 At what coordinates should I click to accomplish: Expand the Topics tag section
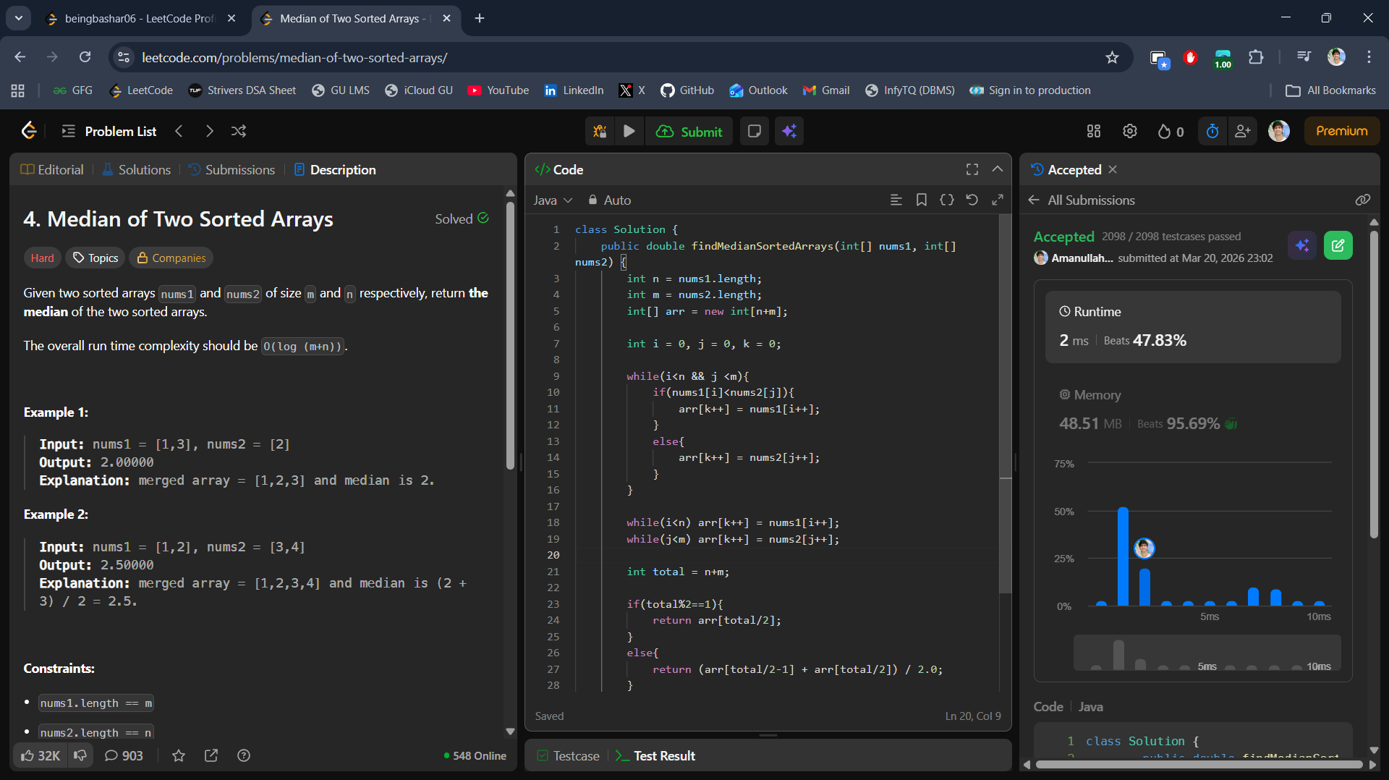[x=95, y=258]
